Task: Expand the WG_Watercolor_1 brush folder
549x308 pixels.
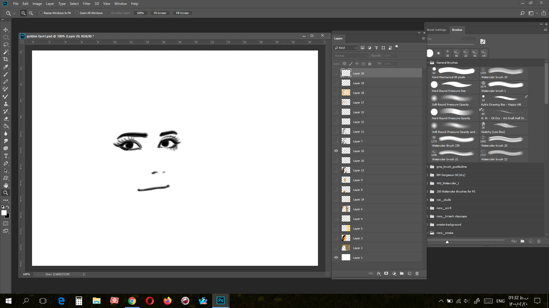Action: pos(428,183)
